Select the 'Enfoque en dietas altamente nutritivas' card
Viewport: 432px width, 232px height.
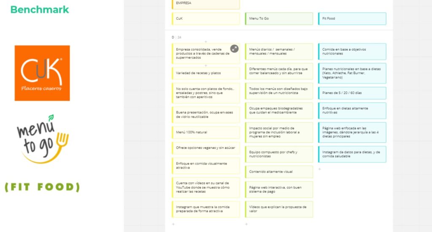tap(352, 111)
